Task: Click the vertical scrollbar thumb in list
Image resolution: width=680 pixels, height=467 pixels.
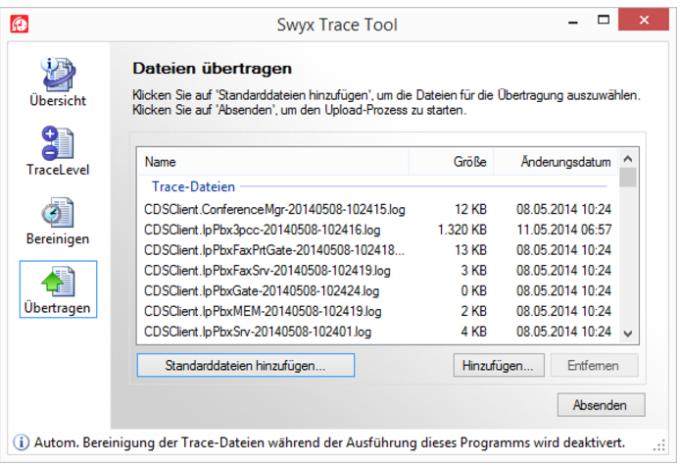Action: [x=628, y=178]
